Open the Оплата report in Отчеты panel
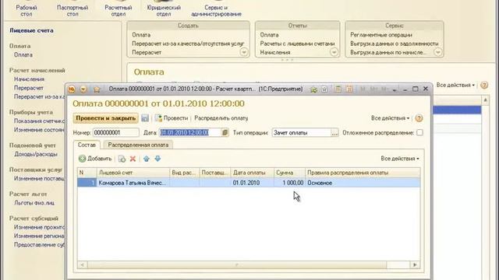The height and width of the screenshot is (280, 499). tap(269, 35)
